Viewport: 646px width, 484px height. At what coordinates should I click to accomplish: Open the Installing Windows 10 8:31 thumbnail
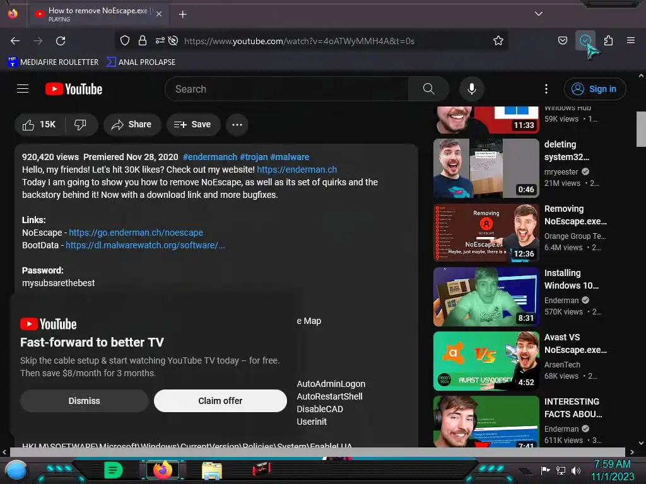pos(486,297)
